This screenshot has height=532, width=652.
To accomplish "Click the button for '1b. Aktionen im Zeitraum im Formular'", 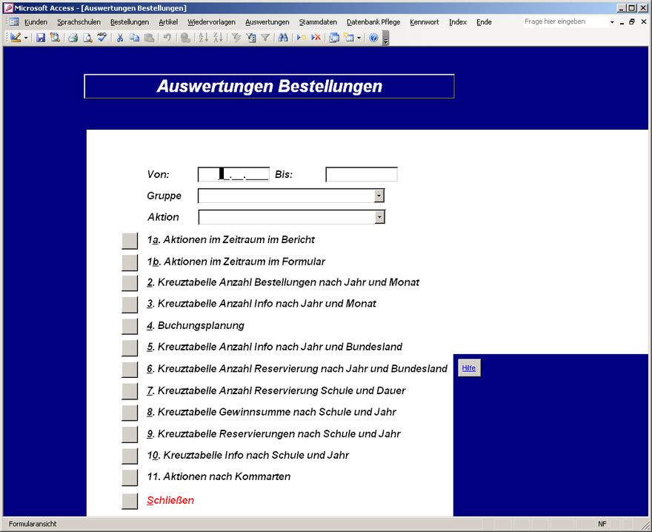I will coord(130,262).
